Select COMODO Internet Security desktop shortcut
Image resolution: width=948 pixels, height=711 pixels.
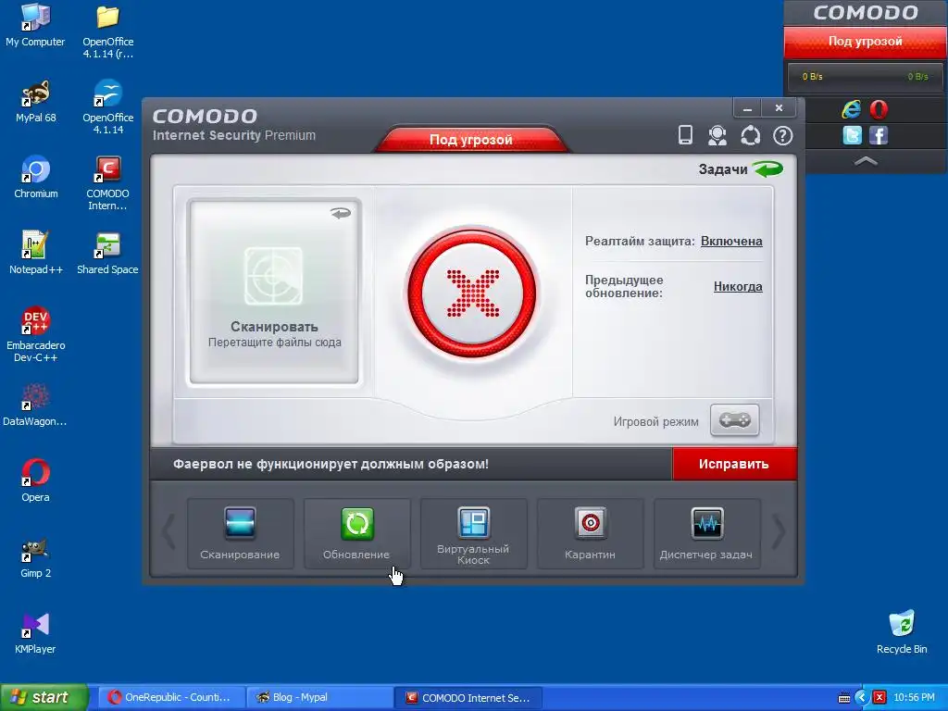tap(107, 184)
